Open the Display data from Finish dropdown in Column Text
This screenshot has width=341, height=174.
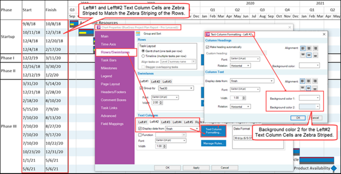pyautogui.click(x=252, y=81)
